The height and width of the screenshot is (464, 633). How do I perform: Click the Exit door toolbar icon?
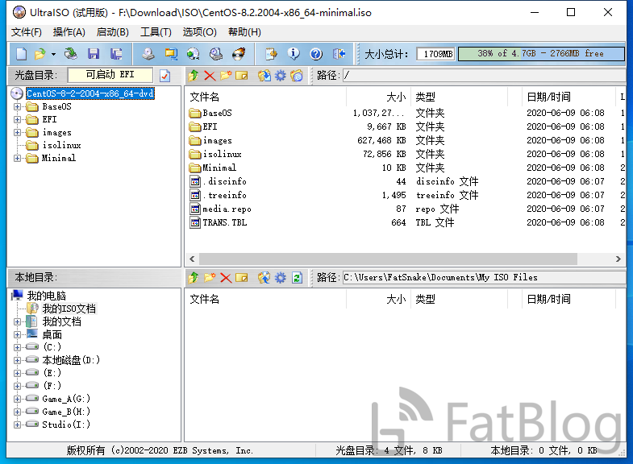(339, 54)
